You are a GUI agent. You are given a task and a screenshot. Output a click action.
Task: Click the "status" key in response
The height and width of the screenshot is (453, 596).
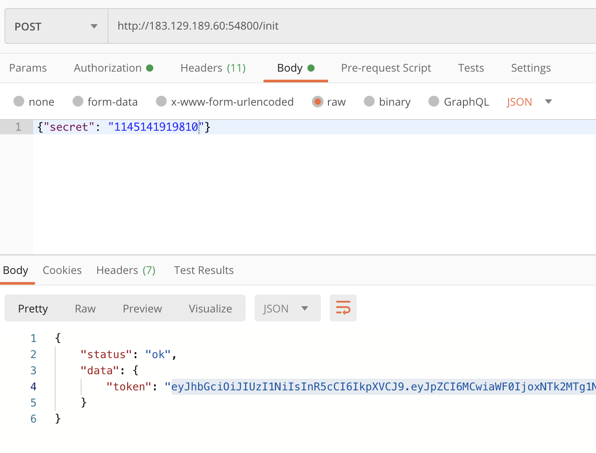click(x=106, y=355)
